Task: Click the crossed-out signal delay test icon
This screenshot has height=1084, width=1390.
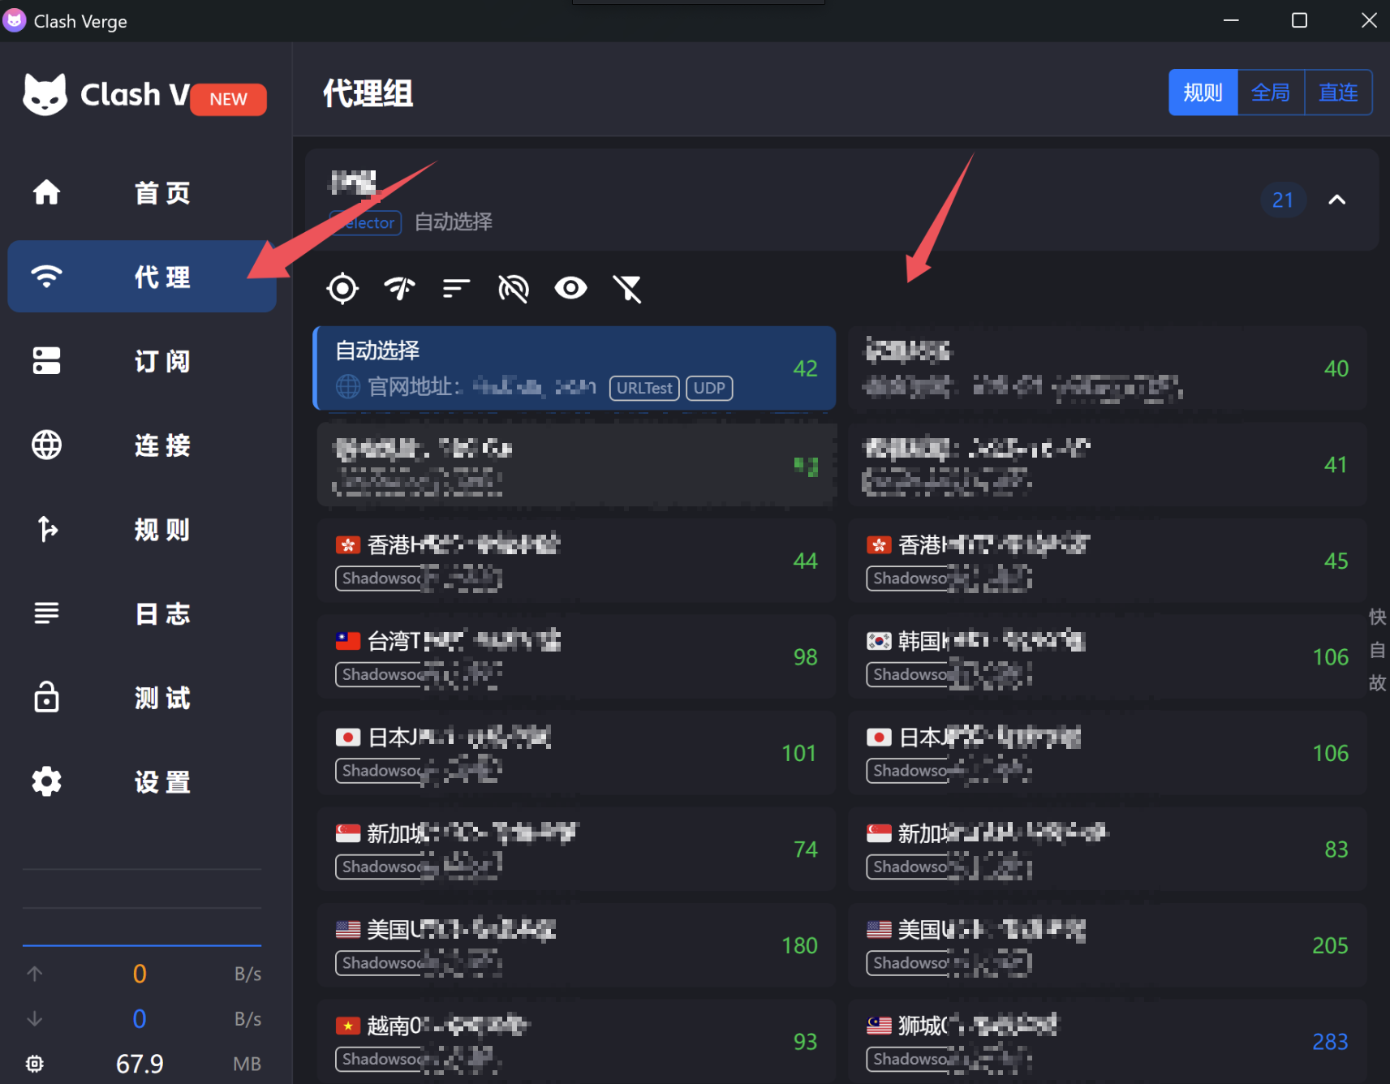Action: coord(514,288)
